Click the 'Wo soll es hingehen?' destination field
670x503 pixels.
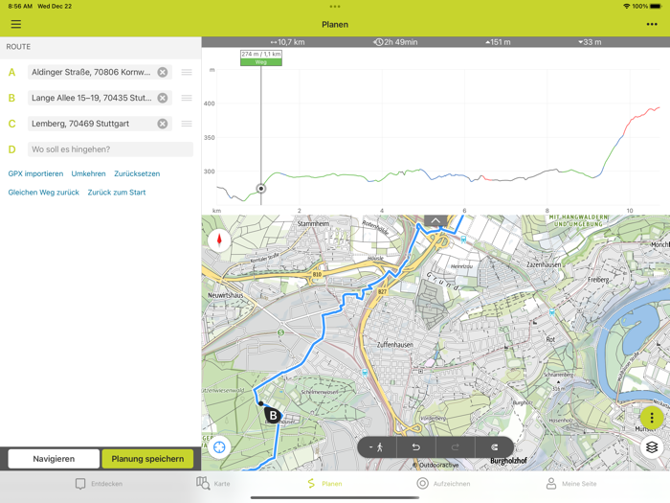(110, 149)
